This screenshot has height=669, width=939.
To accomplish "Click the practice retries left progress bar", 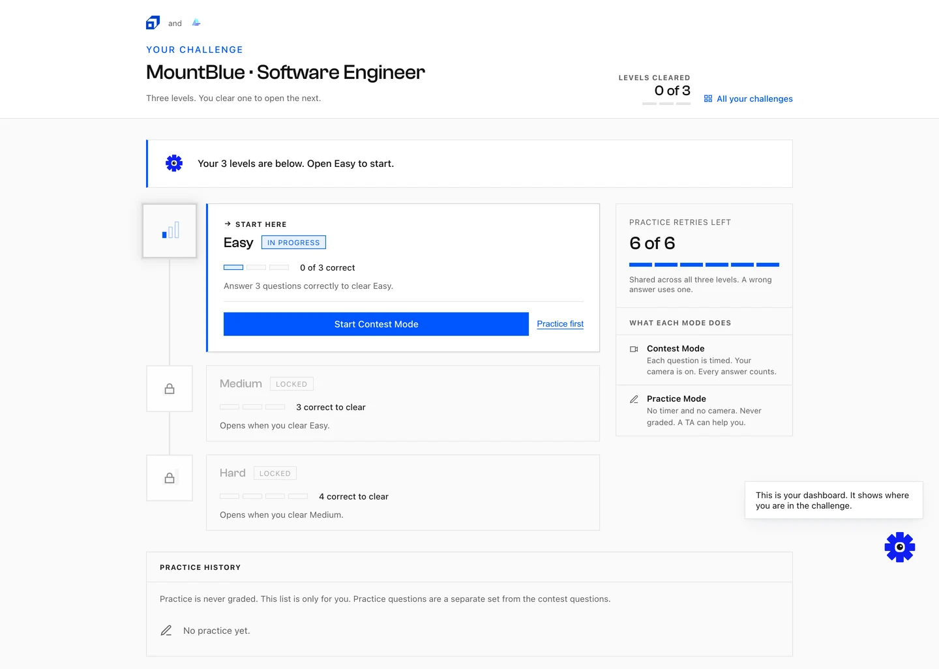I will (704, 265).
